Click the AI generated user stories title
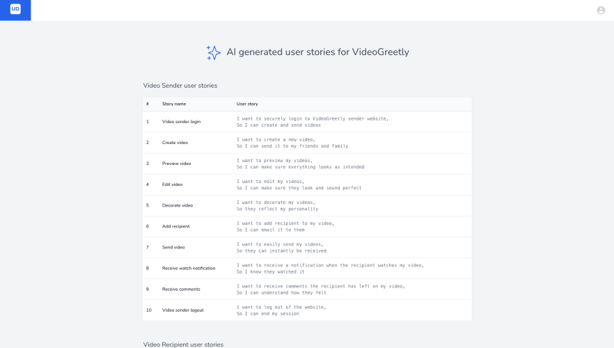 click(x=317, y=52)
